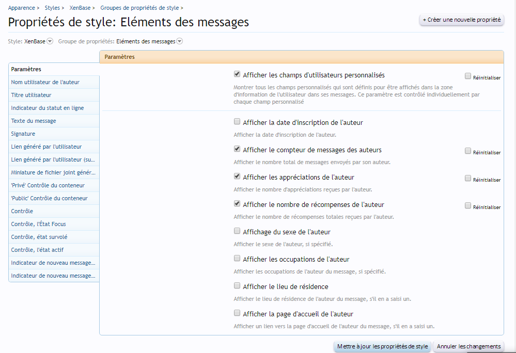Check Réinitialiser for the appréciations setting

[468, 179]
